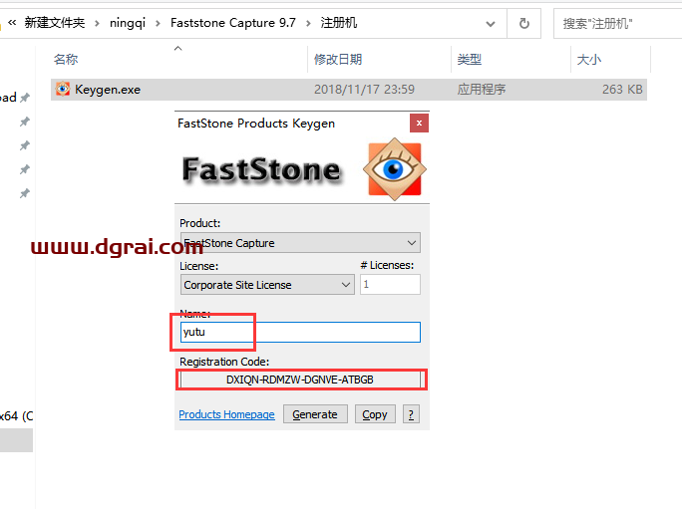Click the Generate button
This screenshot has height=509, width=682.
tap(315, 414)
